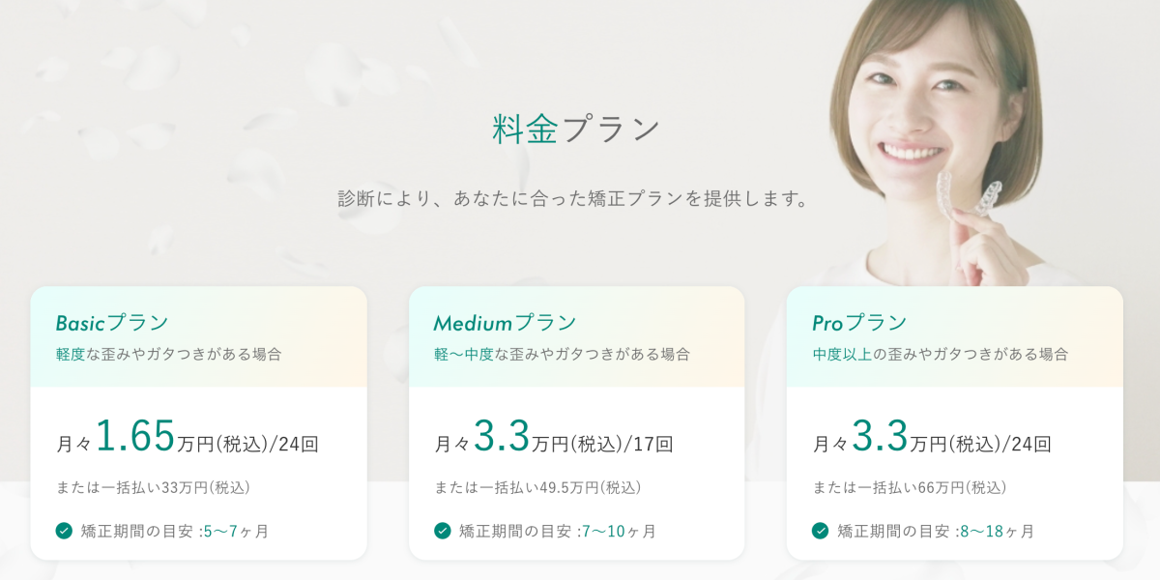
Task: Click the 5〜7ヶ月 correction period
Action: 236,532
